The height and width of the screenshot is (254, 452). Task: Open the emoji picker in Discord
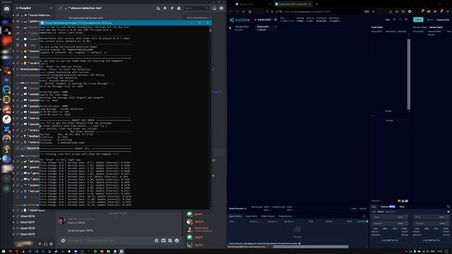coord(177,241)
